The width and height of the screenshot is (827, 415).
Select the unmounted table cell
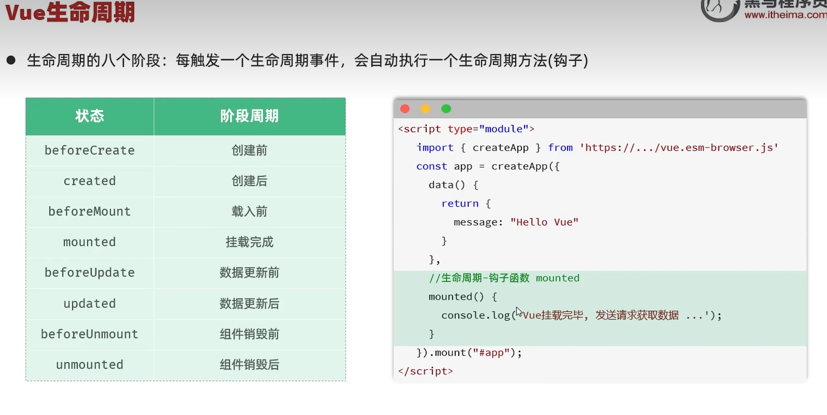point(90,365)
